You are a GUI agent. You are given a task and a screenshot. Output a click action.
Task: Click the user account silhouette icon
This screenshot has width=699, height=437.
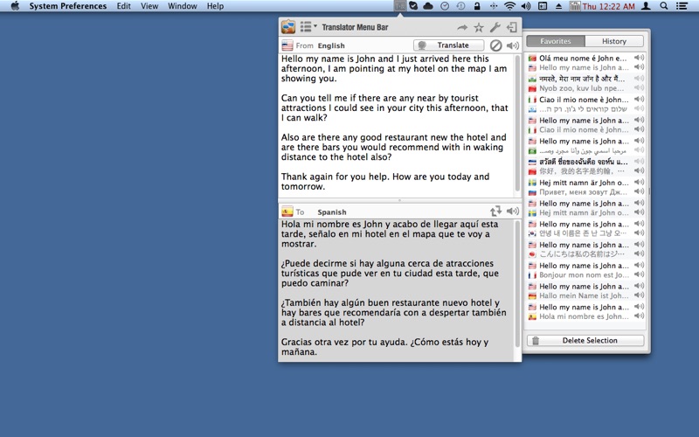point(646,6)
